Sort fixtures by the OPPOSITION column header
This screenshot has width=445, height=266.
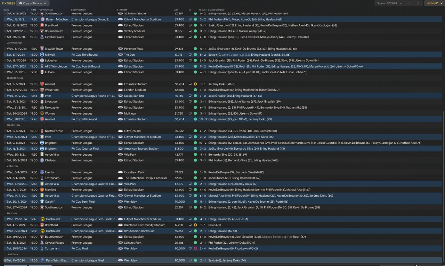pos(46,10)
